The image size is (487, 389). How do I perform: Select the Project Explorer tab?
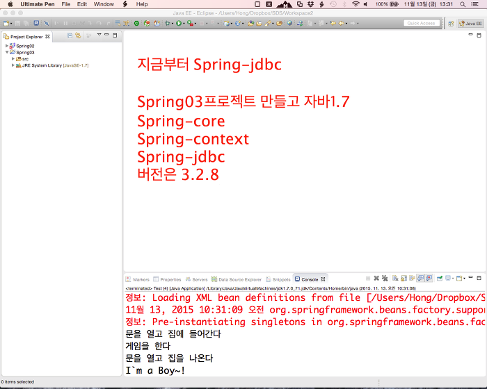point(26,37)
